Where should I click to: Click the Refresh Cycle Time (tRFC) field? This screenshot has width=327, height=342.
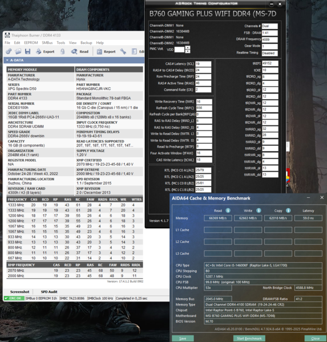click(x=204, y=108)
